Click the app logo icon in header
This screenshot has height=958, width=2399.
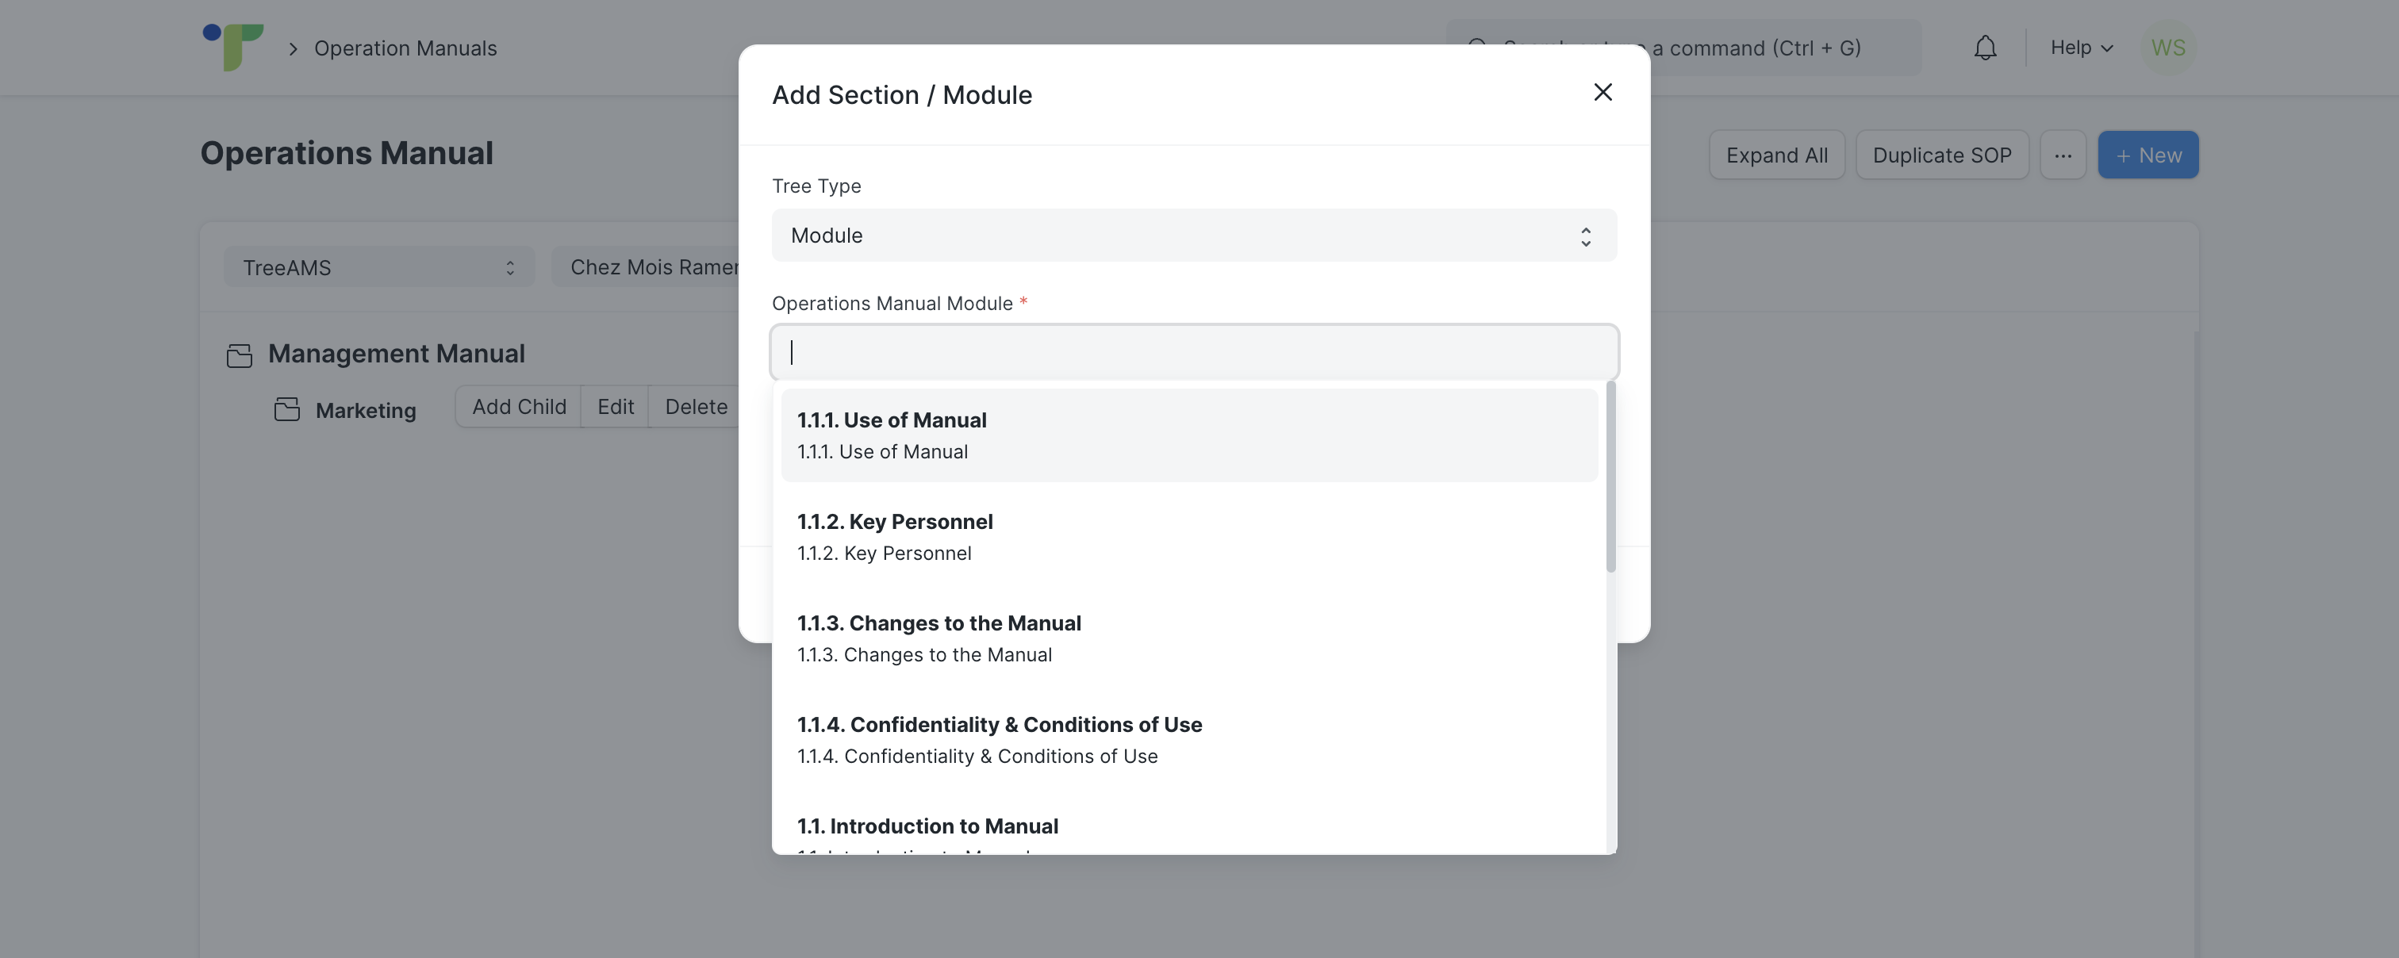click(x=232, y=47)
